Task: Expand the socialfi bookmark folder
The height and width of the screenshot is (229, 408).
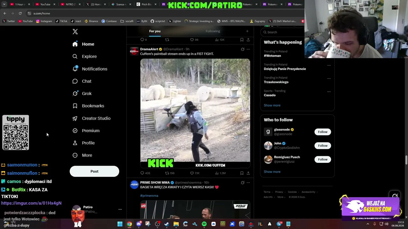Action: (x=127, y=21)
